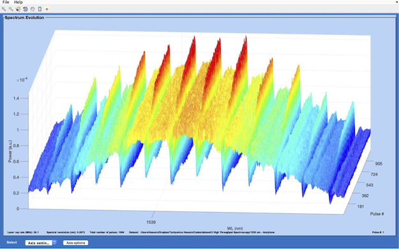This screenshot has width=399, height=249.
Task: Click the Pulse # axis label
Action: [x=377, y=214]
